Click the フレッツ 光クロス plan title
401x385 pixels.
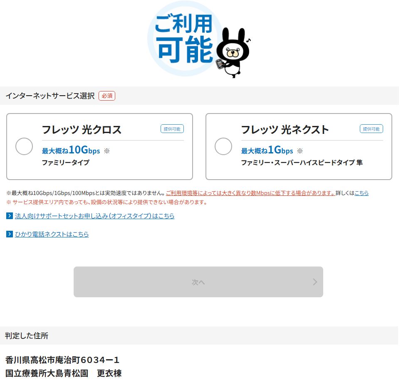82,130
